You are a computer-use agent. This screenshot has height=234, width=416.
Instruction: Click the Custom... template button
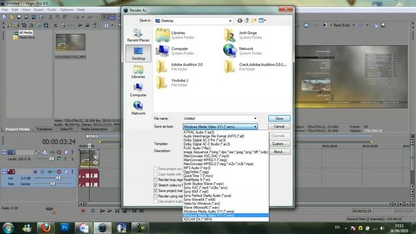point(279,144)
